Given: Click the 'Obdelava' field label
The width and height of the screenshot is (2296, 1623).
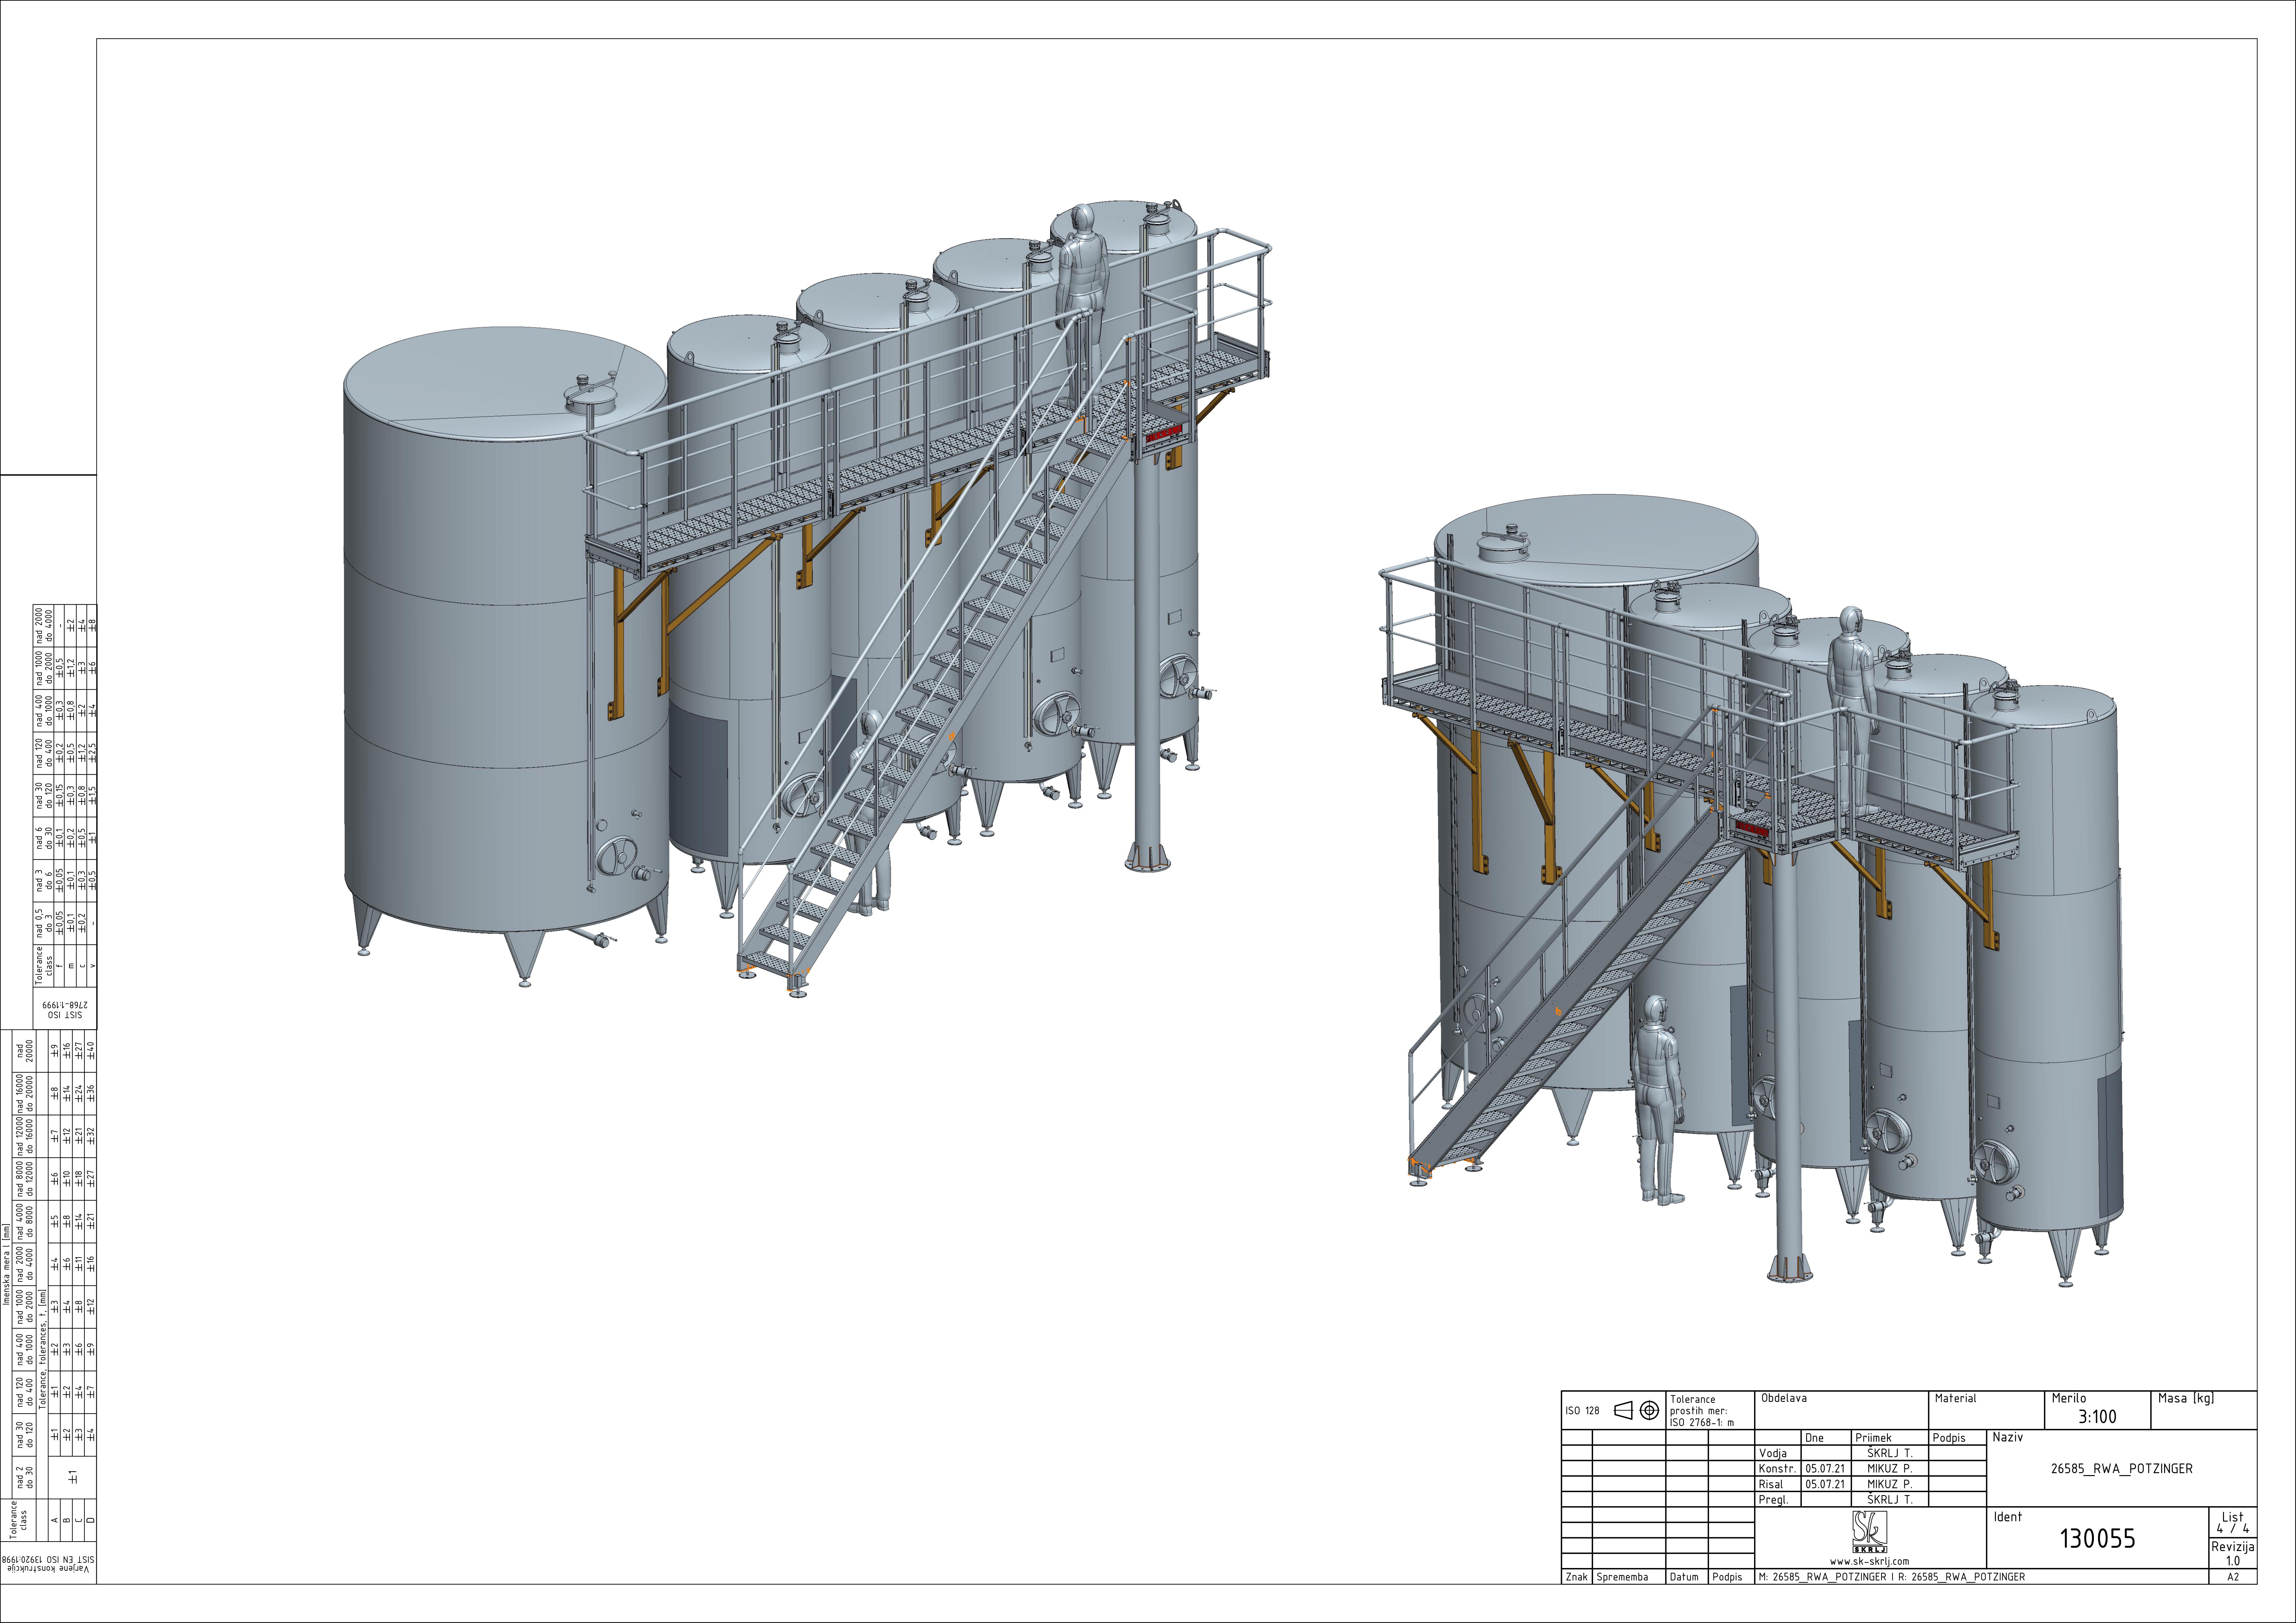Looking at the screenshot, I should point(1784,1398).
